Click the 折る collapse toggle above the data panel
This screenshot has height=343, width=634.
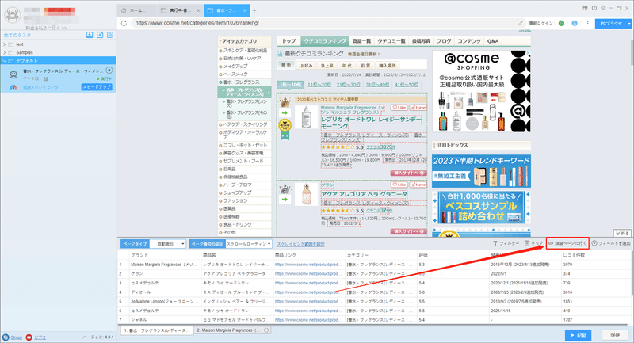click(x=623, y=234)
